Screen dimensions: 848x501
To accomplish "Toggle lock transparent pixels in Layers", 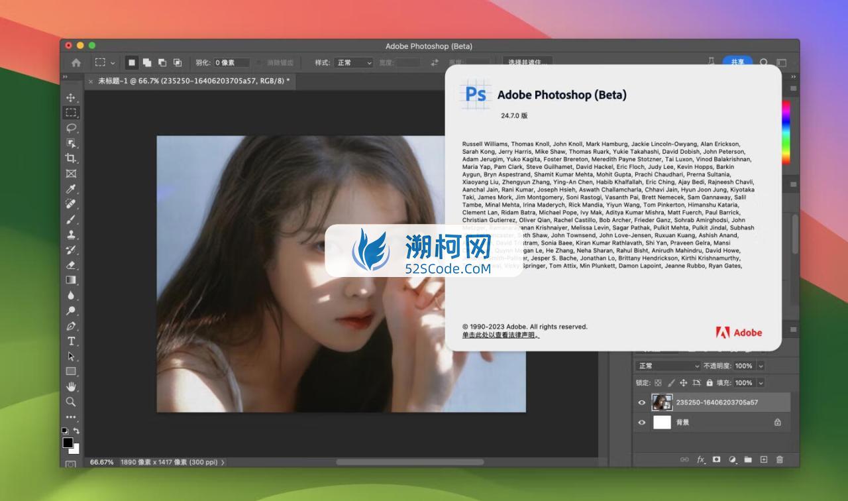I will [x=658, y=383].
